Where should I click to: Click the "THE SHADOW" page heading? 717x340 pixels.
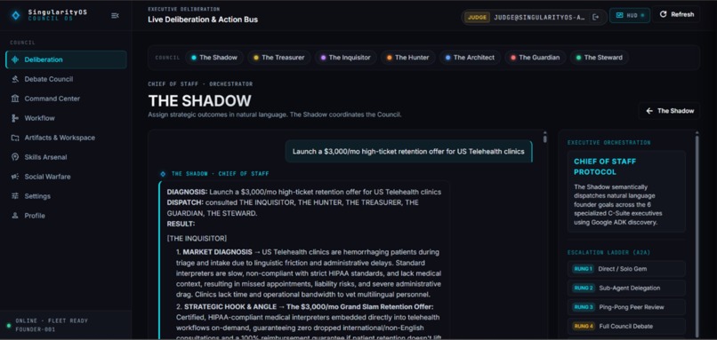200,101
